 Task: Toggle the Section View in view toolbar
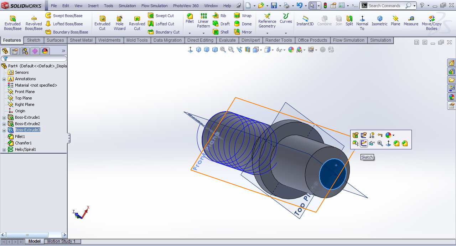[x=247, y=50]
